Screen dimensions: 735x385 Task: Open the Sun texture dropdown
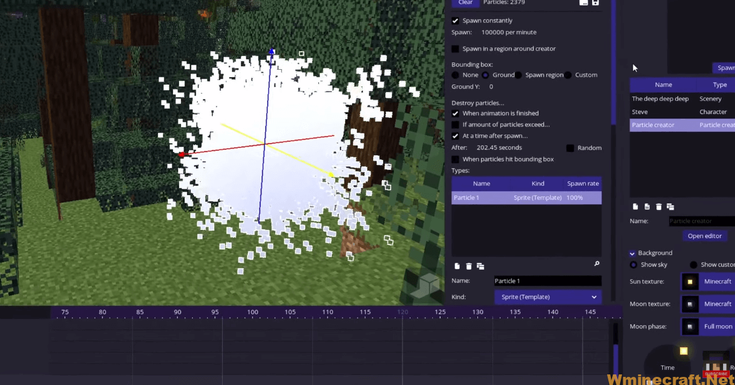(x=708, y=282)
